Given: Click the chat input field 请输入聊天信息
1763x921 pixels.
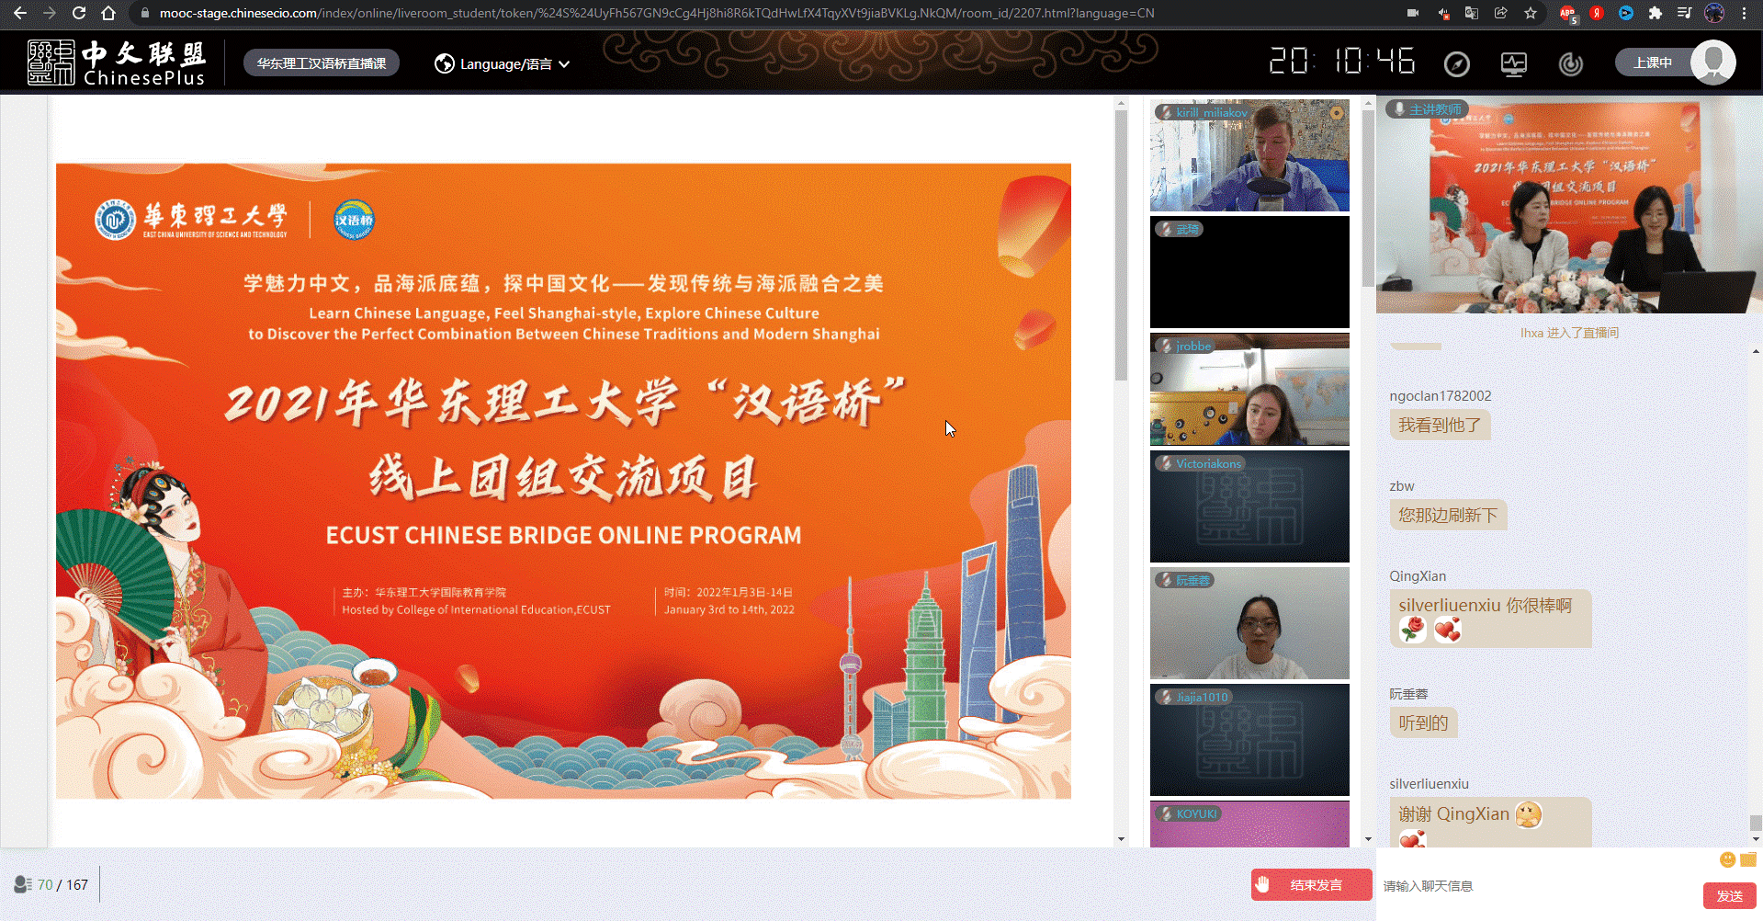Looking at the screenshot, I should pos(1539,886).
